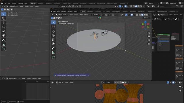The height and width of the screenshot is (103, 184).
Task: Click the blue Z axis on navigation gizmo
Action: 145,22
